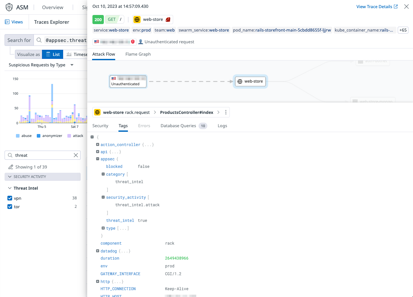Image resolution: width=413 pixels, height=297 pixels.
Task: Click the red Ruby gem icon
Action: pyautogui.click(x=168, y=20)
